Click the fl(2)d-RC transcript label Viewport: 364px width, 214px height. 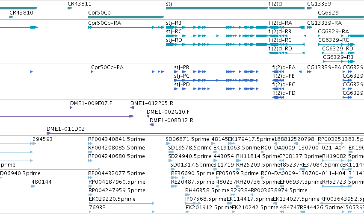[280, 40]
